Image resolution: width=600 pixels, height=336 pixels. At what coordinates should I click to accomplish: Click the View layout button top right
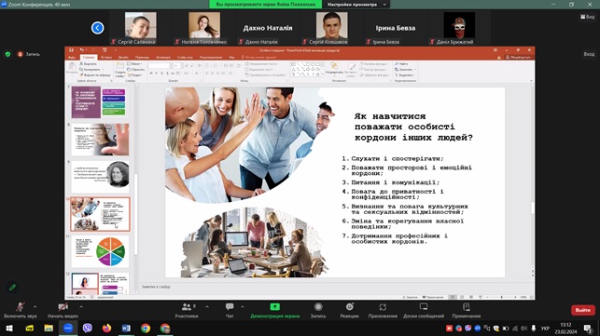pyautogui.click(x=587, y=17)
